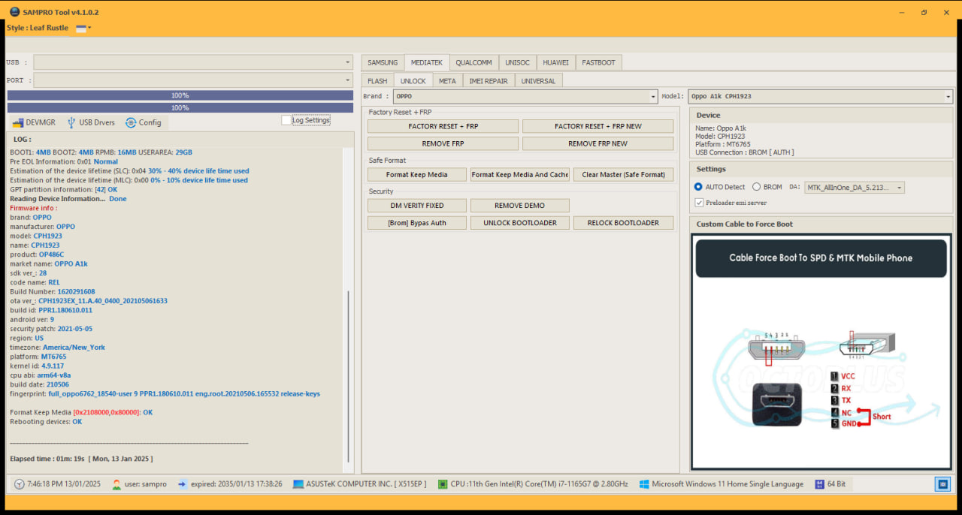The height and width of the screenshot is (515, 962).
Task: Click the expiry arrow icon in status bar
Action: [183, 484]
